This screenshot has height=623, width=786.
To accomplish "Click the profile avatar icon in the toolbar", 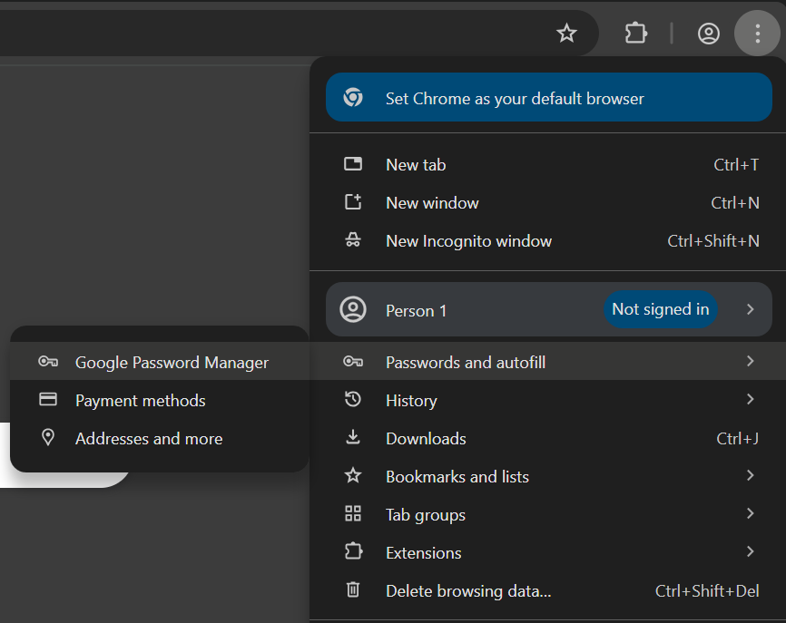I will coord(708,34).
